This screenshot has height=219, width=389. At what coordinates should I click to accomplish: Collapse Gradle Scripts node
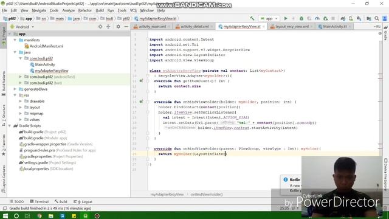tap(10, 126)
